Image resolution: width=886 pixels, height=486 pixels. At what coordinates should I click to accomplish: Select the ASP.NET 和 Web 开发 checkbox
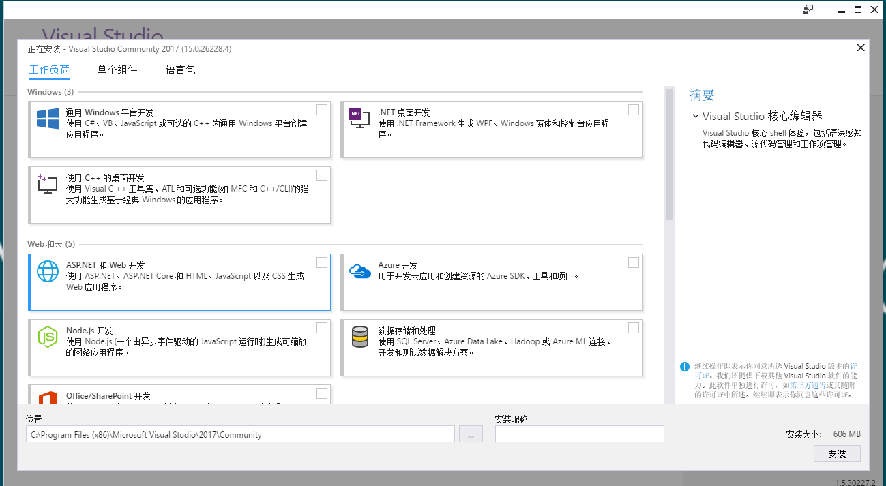pos(322,262)
